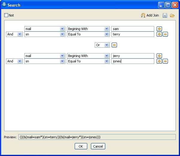
Task: Click plus icon next to 'jones' row
Action: [x=159, y=61]
